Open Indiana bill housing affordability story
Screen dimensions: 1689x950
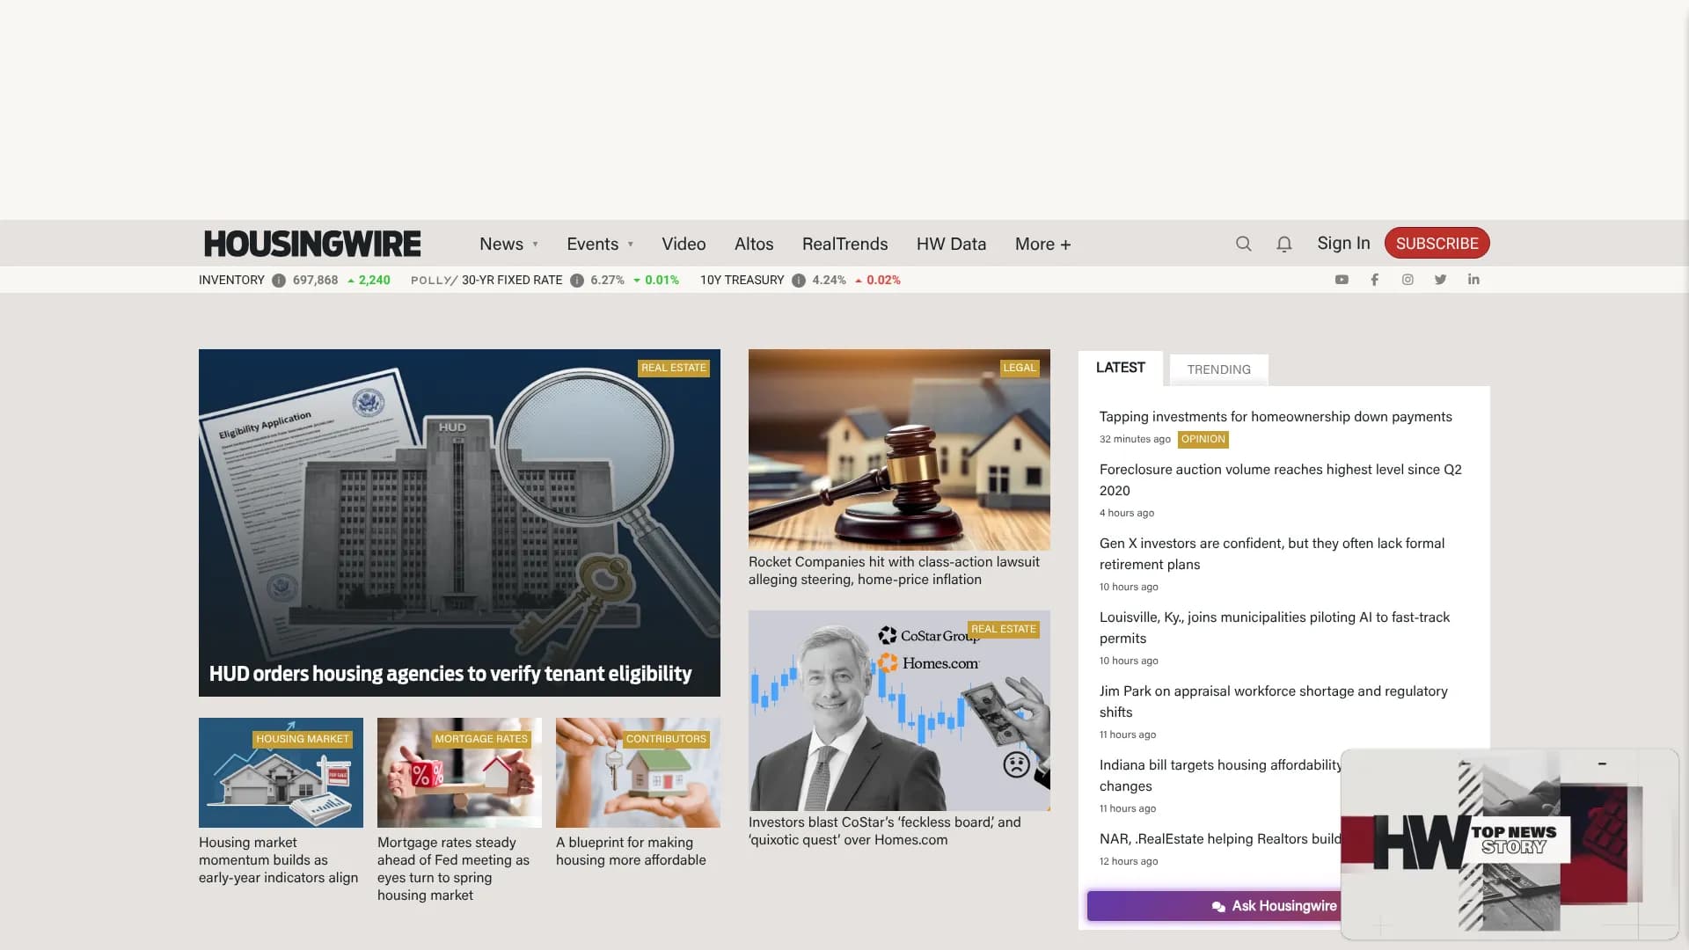pos(1221,776)
